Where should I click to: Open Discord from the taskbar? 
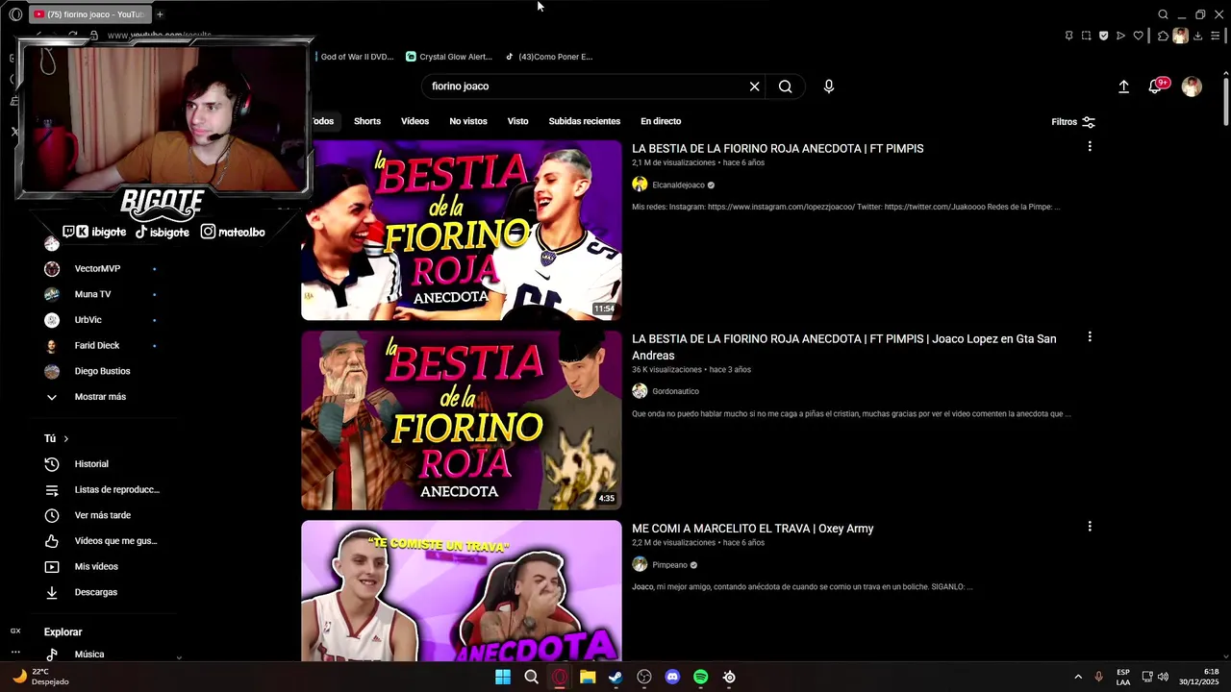point(672,677)
